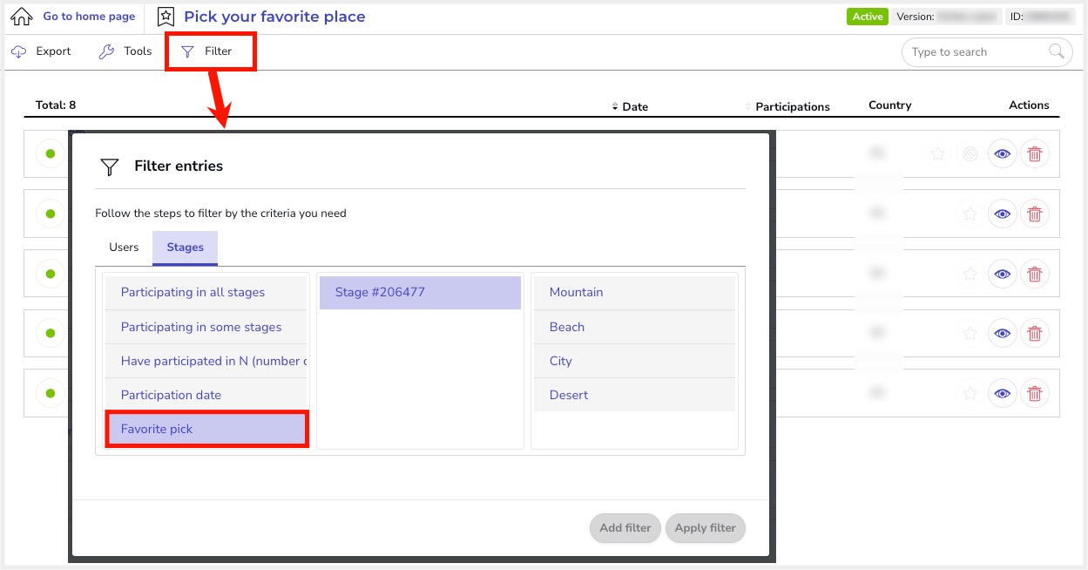Click the home icon in header
This screenshot has height=570, width=1088.
pyautogui.click(x=21, y=17)
